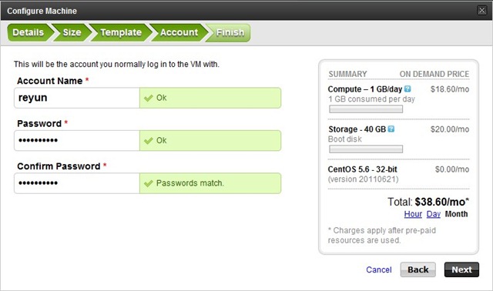Close the Configure Machine dialog
Image resolution: width=493 pixels, height=291 pixels.
pyautogui.click(x=481, y=10)
